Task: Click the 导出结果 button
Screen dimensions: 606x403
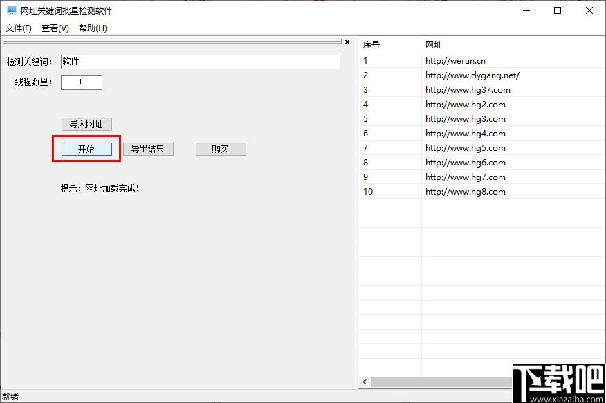Action: click(148, 149)
